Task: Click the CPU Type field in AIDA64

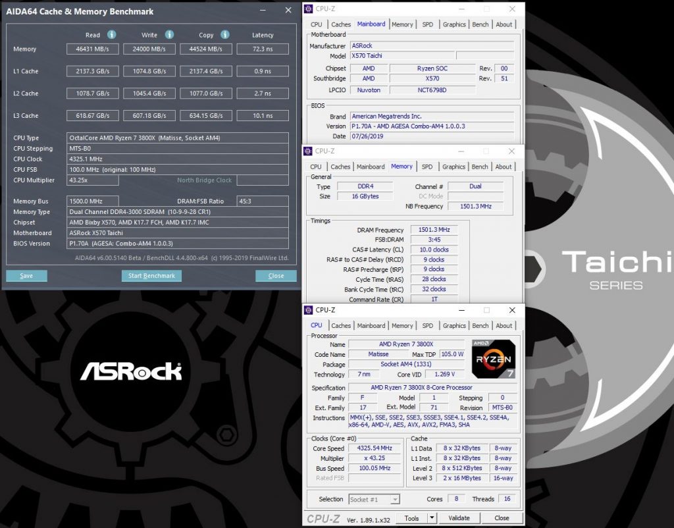Action: 178,138
